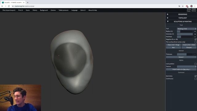
Task: Click the Vertex count readout
Action: tap(191, 9)
